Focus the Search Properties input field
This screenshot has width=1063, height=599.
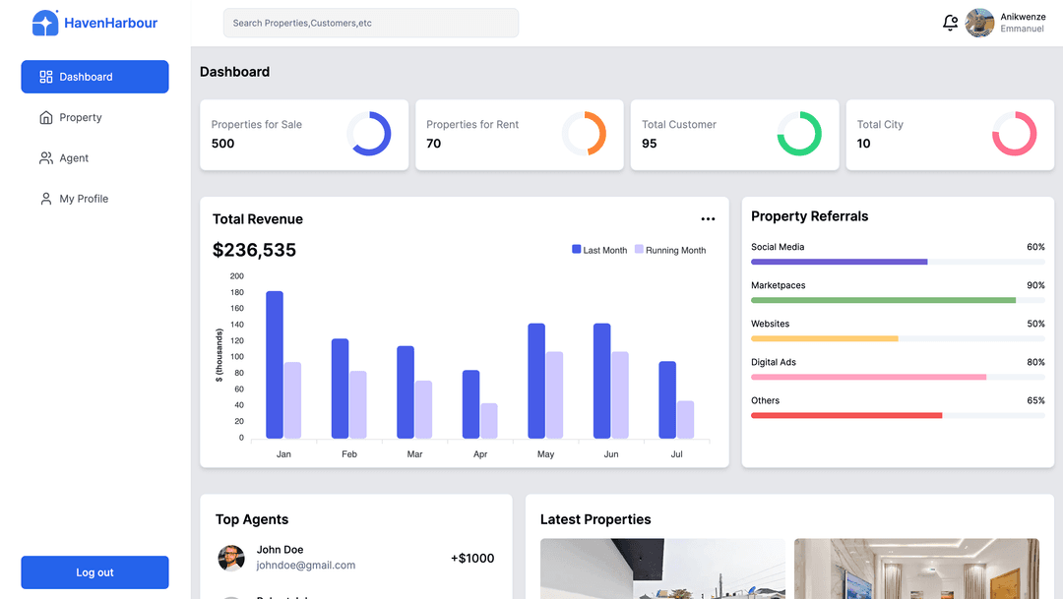pyautogui.click(x=371, y=23)
